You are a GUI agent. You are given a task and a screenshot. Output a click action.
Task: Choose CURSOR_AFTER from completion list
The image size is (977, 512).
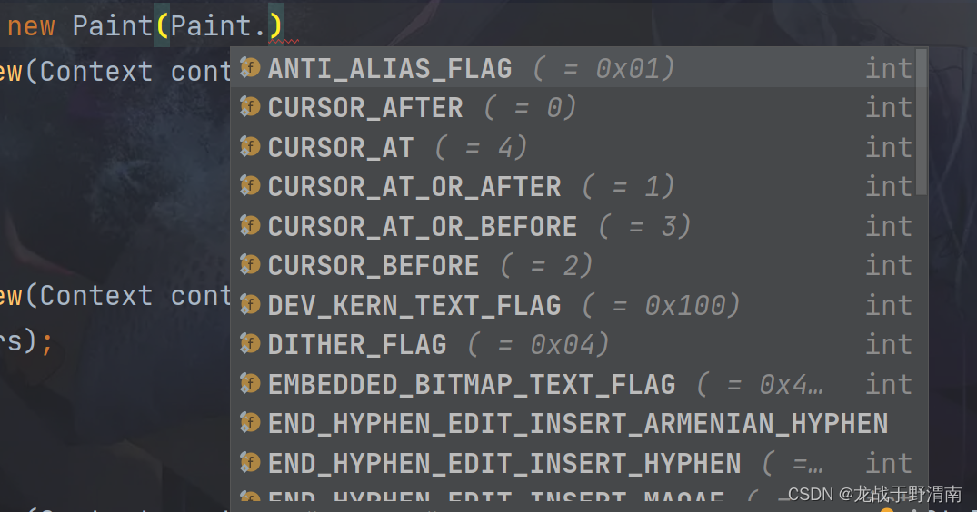[x=573, y=108]
